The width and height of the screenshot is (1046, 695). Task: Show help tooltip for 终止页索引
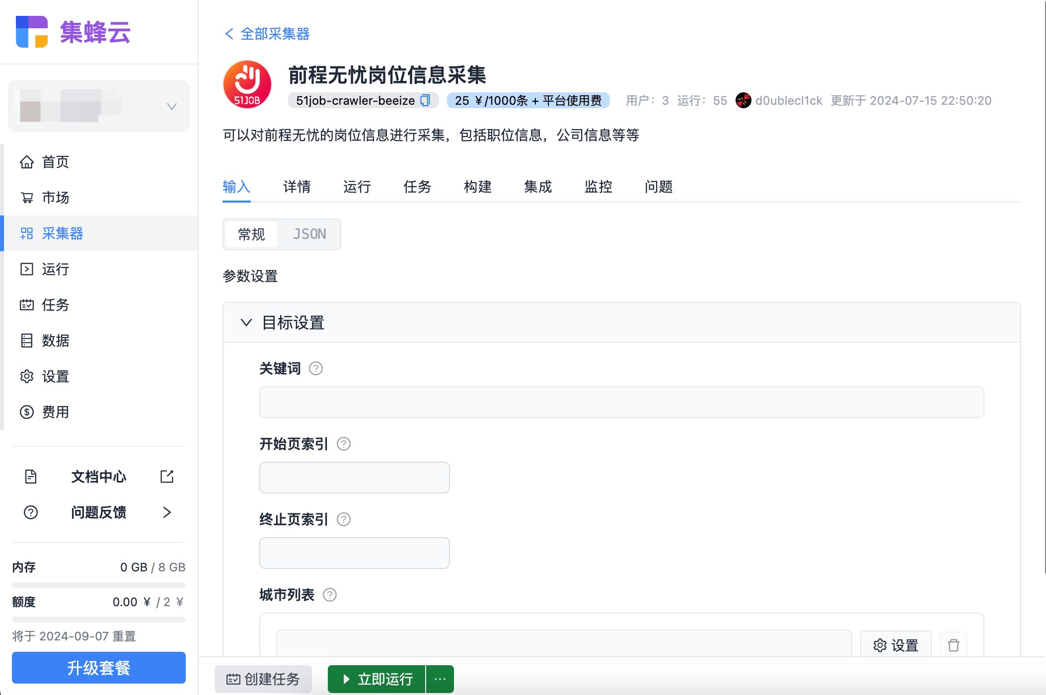(x=344, y=519)
